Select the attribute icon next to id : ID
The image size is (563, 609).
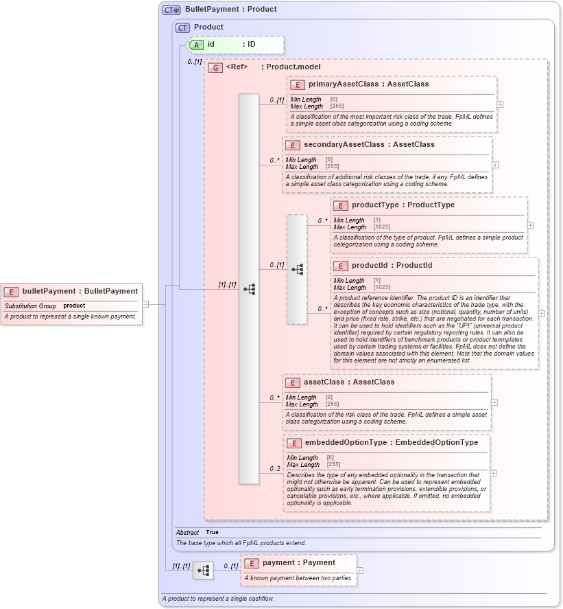pyautogui.click(x=195, y=45)
